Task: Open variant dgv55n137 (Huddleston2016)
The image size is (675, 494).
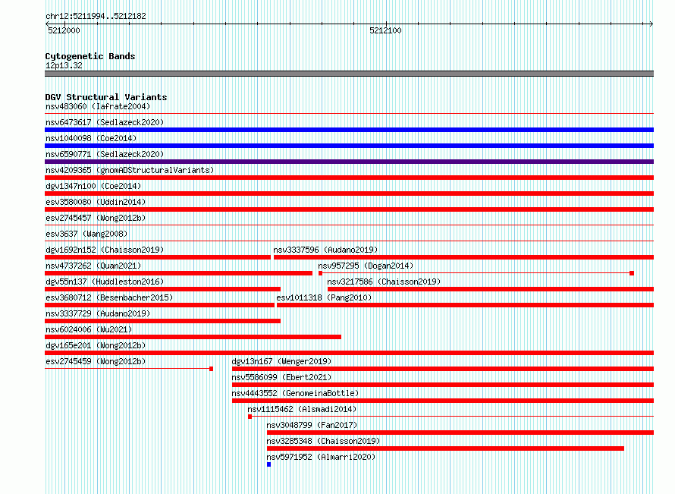Action: (x=105, y=282)
